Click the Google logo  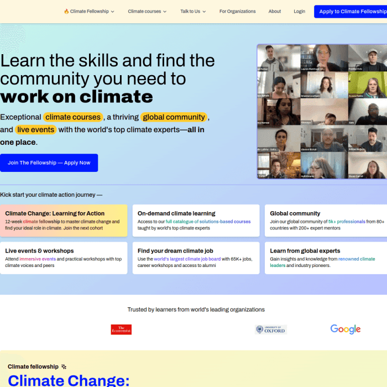pyautogui.click(x=346, y=330)
